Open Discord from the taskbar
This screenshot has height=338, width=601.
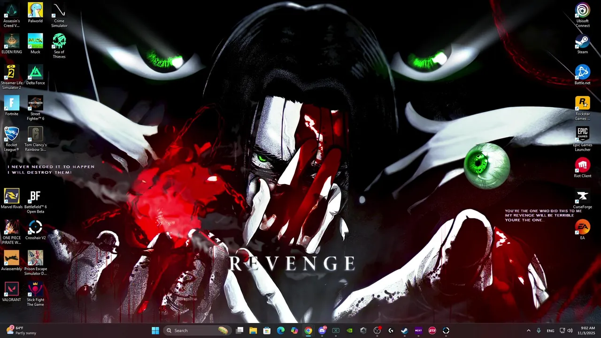coord(322,330)
